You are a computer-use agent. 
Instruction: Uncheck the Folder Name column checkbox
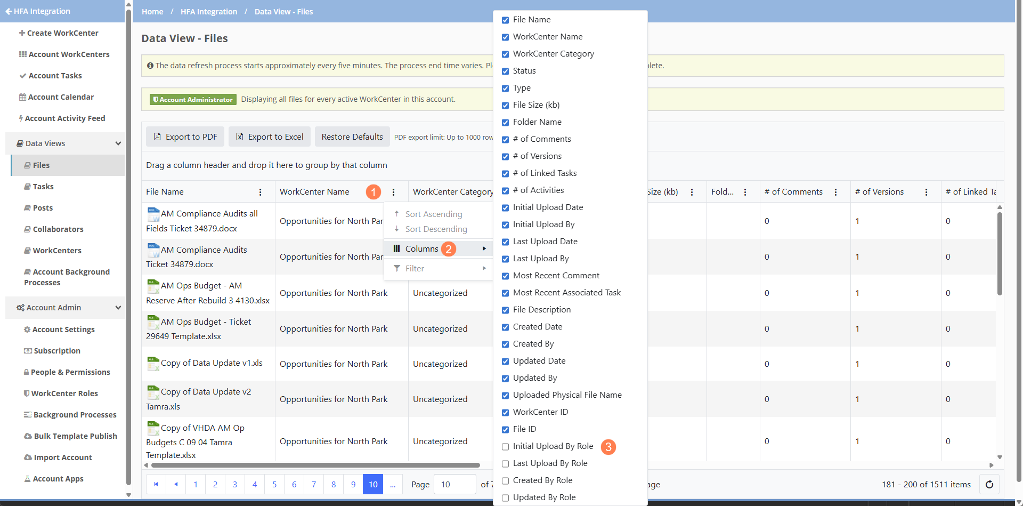pos(505,122)
